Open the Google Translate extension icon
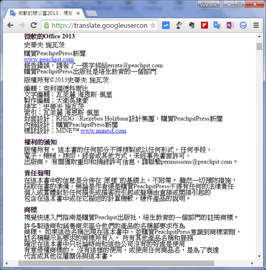266x270 pixels. 217,25
